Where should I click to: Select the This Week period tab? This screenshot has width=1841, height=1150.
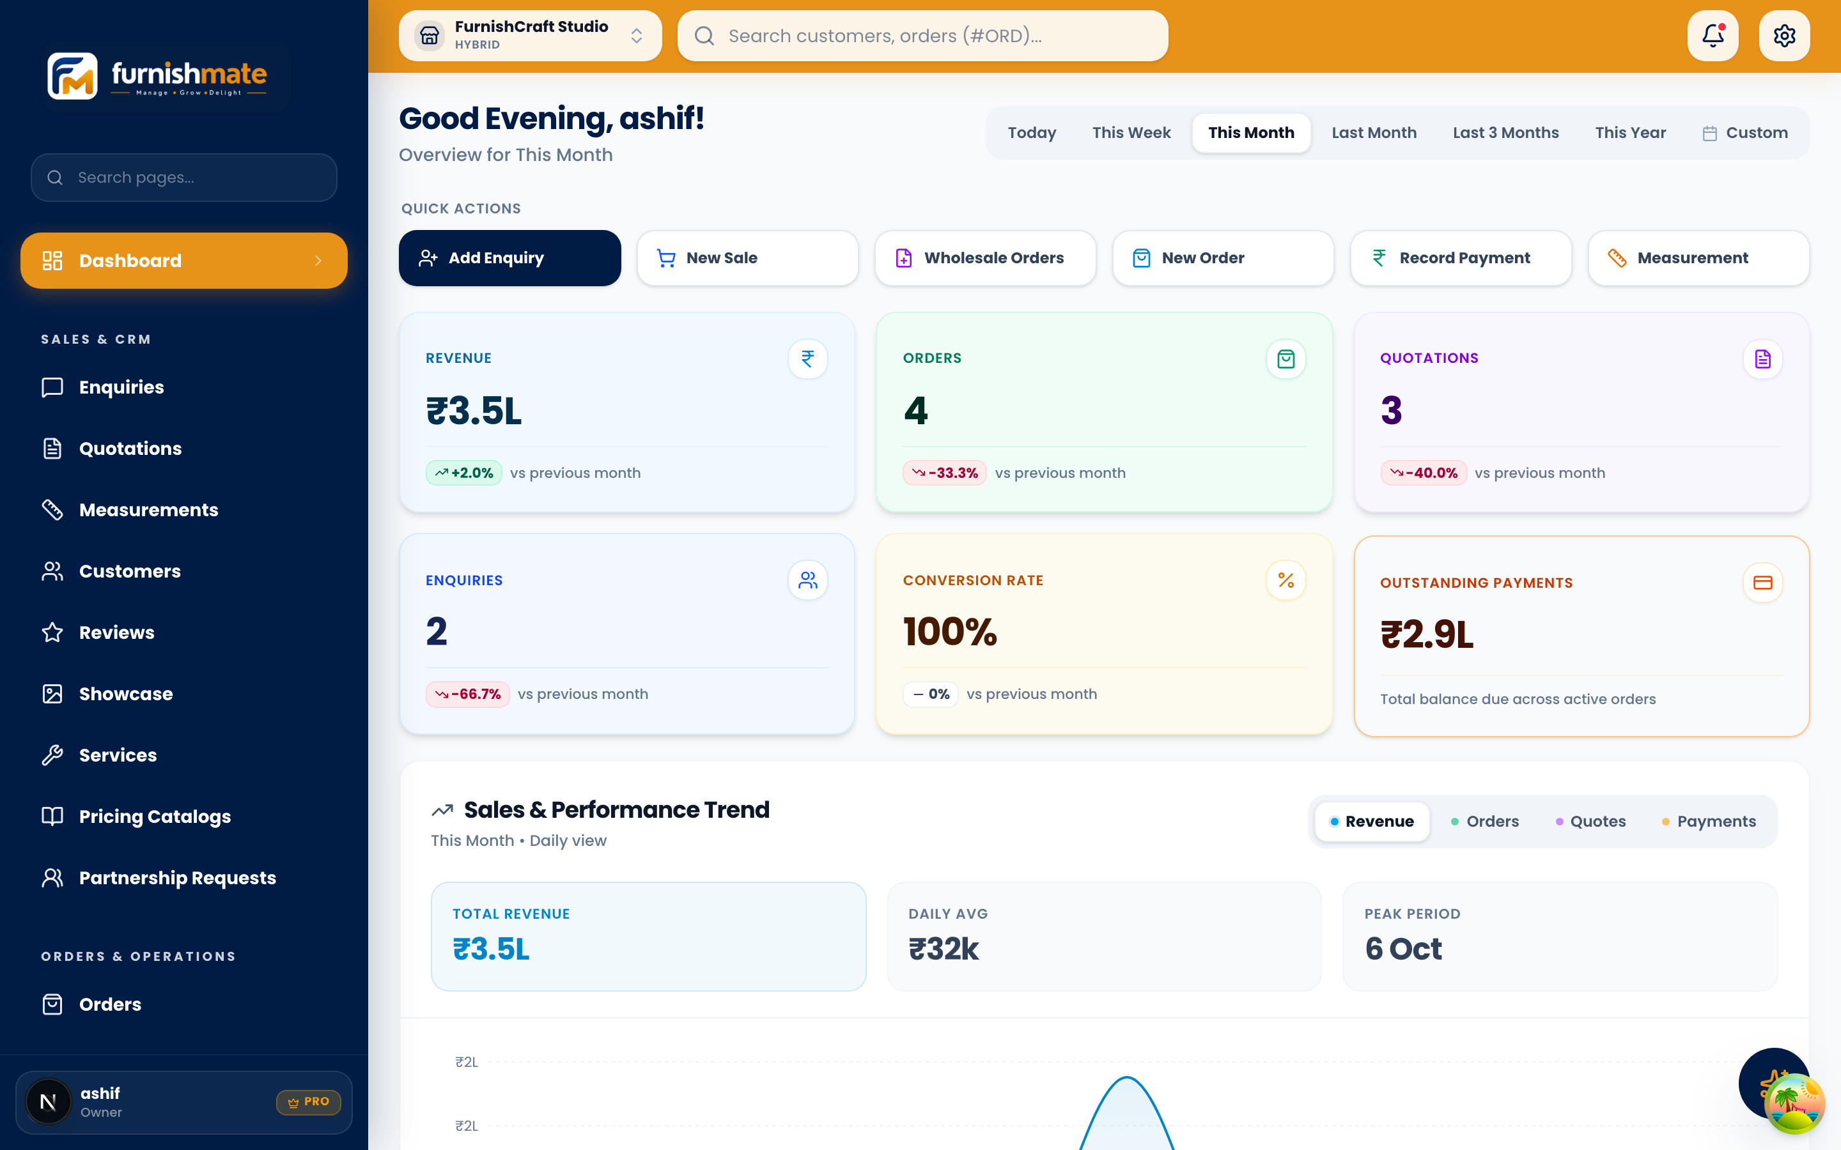tap(1131, 133)
